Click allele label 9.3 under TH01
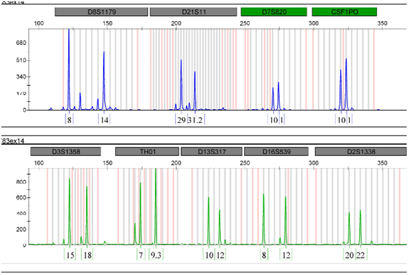Screen dimensions: 408x275 click(156, 255)
